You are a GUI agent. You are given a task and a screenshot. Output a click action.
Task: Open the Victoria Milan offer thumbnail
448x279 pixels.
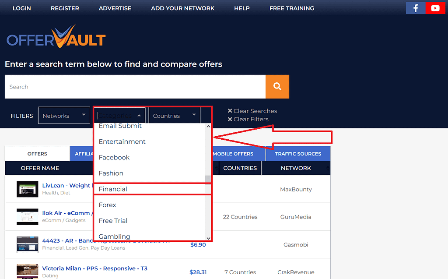(x=27, y=271)
